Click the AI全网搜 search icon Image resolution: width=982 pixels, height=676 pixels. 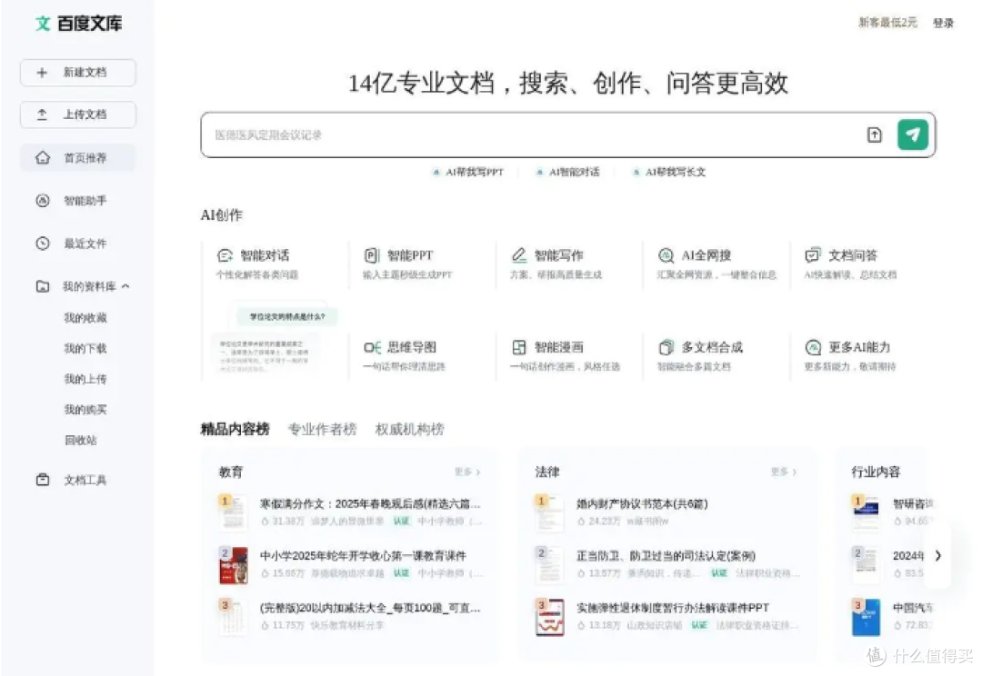(666, 255)
